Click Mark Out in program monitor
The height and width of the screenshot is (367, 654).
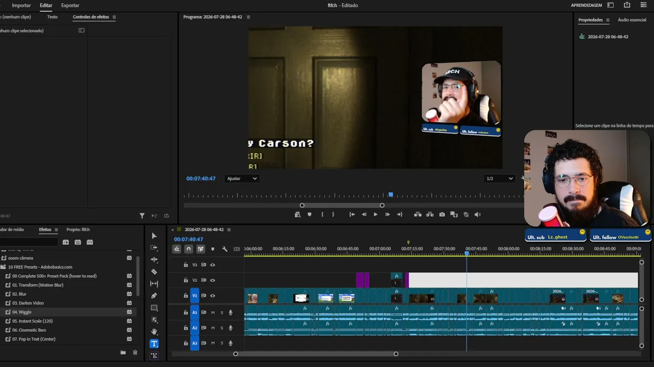333,215
